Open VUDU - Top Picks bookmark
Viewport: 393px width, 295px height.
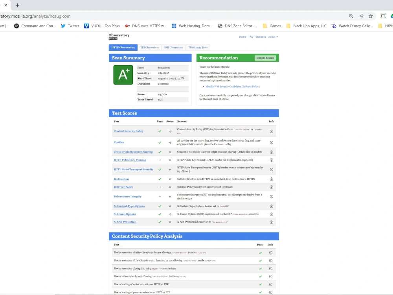tap(102, 26)
